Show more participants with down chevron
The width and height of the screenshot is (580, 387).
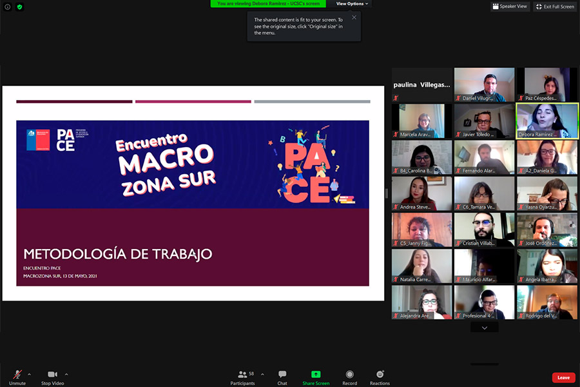[484, 328]
